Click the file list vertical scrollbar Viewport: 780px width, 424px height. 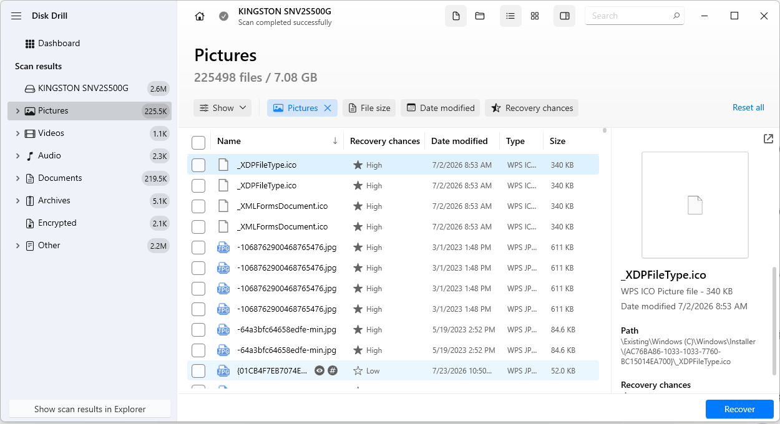tap(604, 131)
